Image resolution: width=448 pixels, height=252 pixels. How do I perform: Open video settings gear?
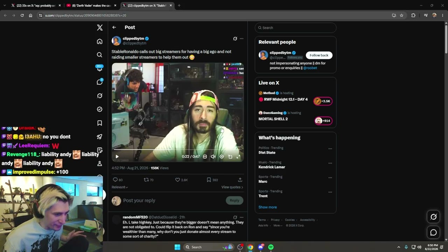click(x=222, y=156)
